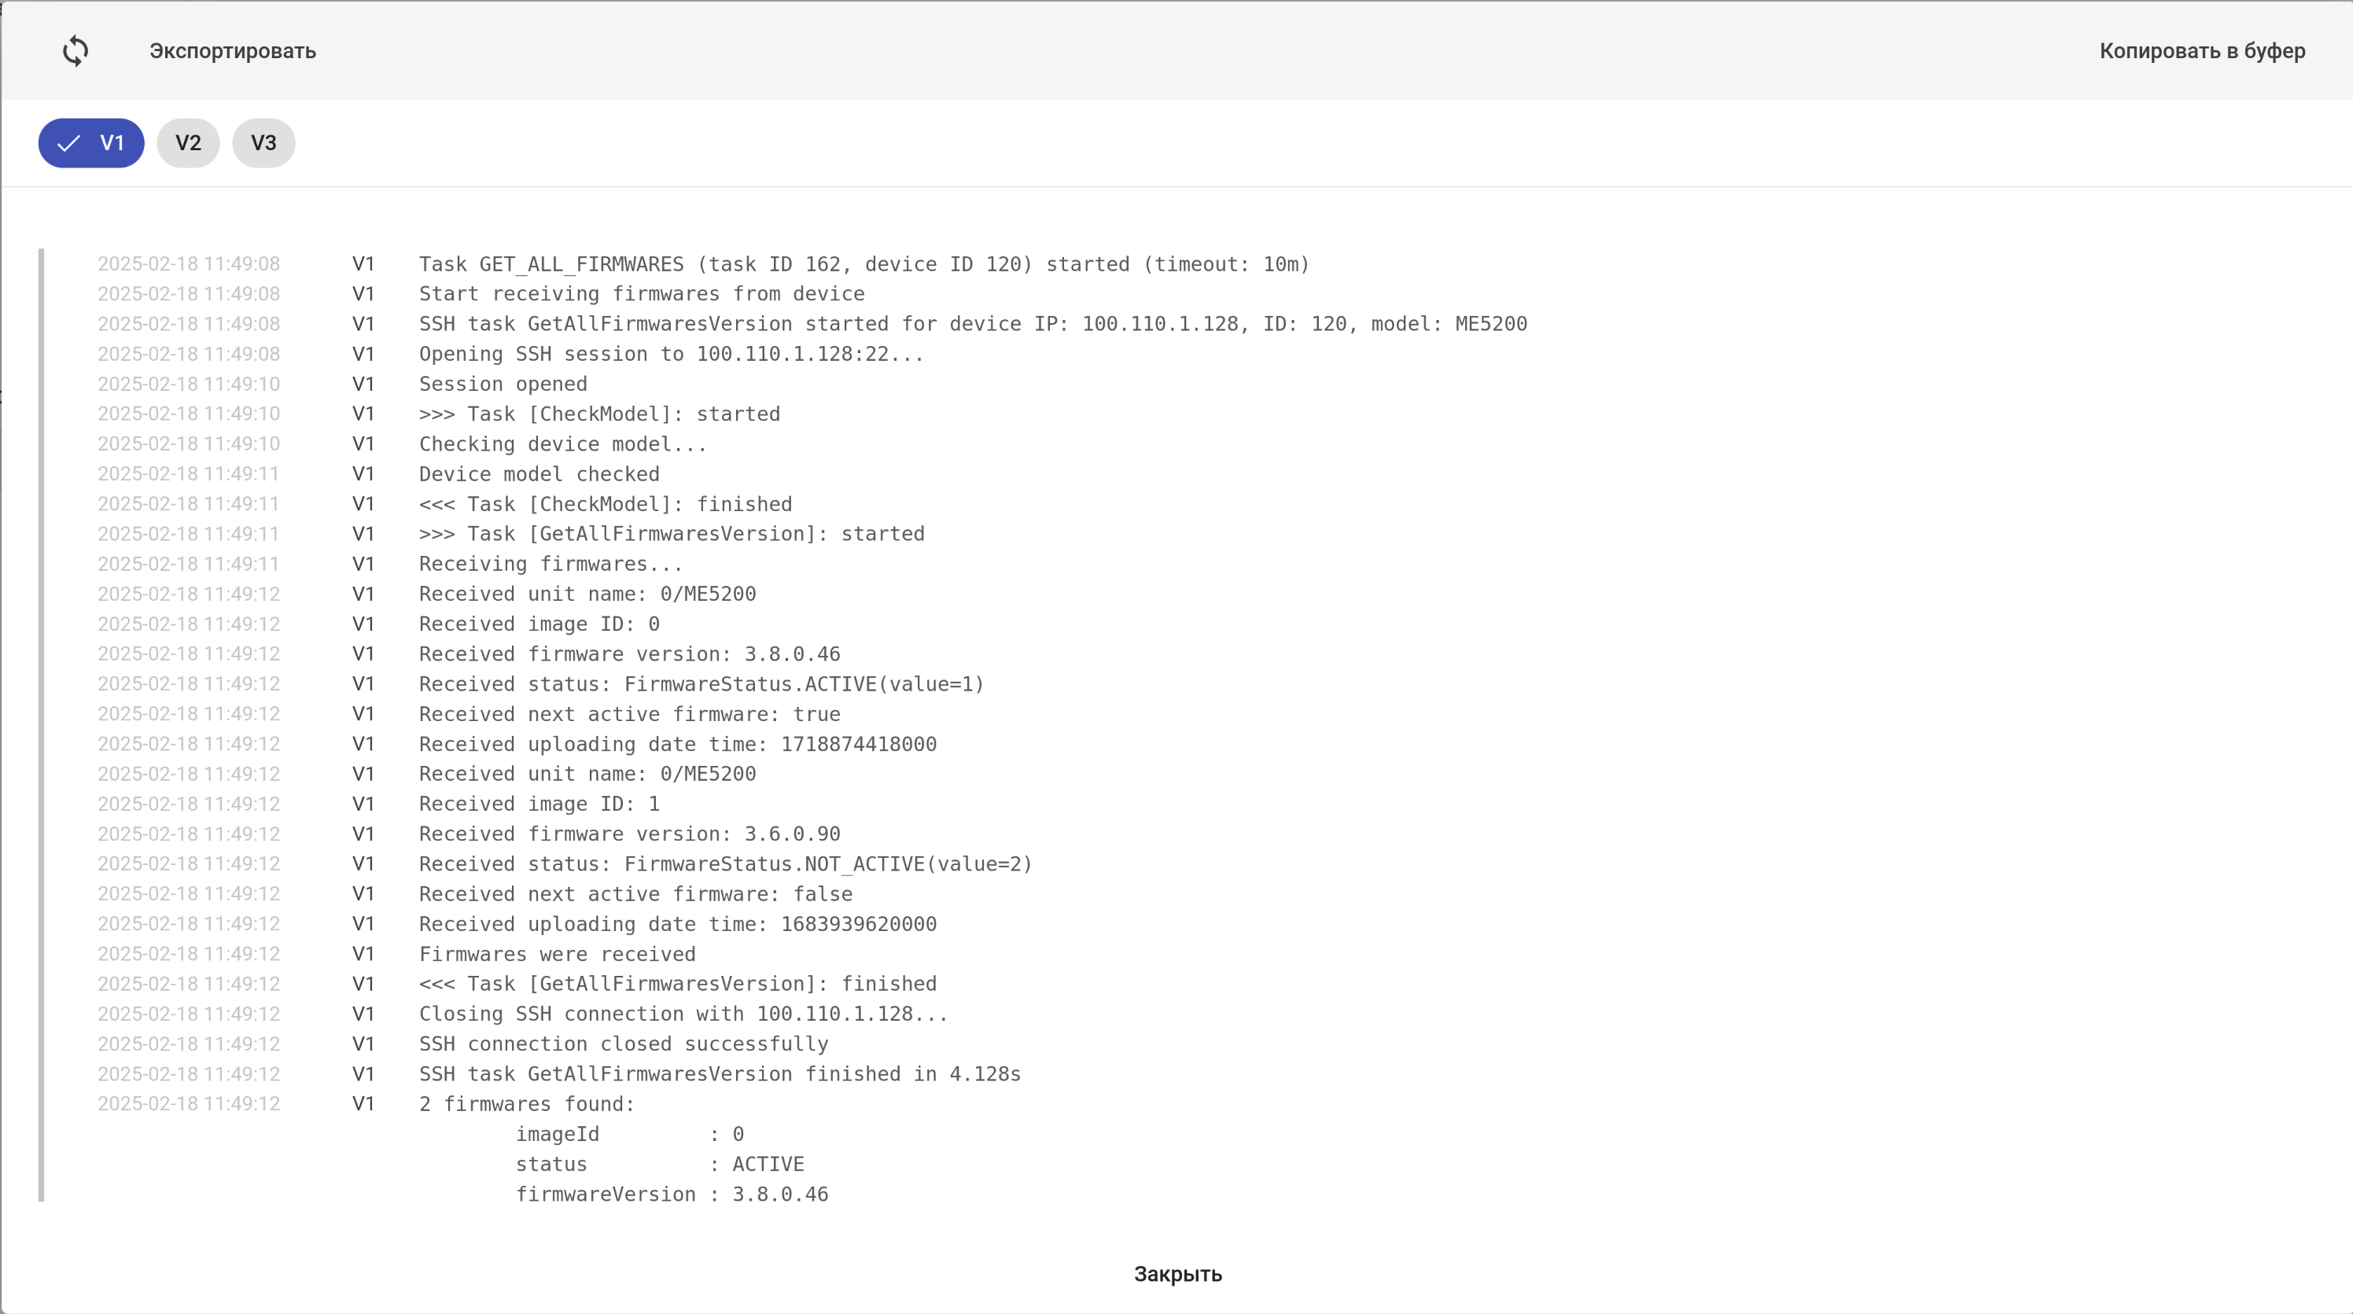
Task: Click the 'Firmwares were received' log entry
Action: tap(556, 954)
